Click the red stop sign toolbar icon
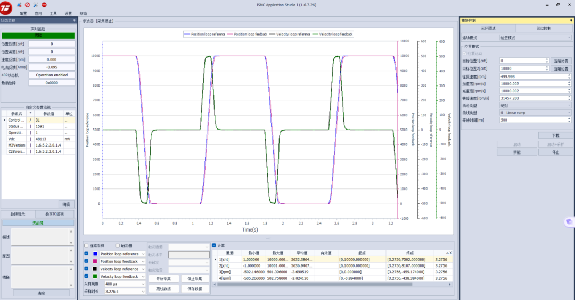The image size is (575, 300). [44, 5]
